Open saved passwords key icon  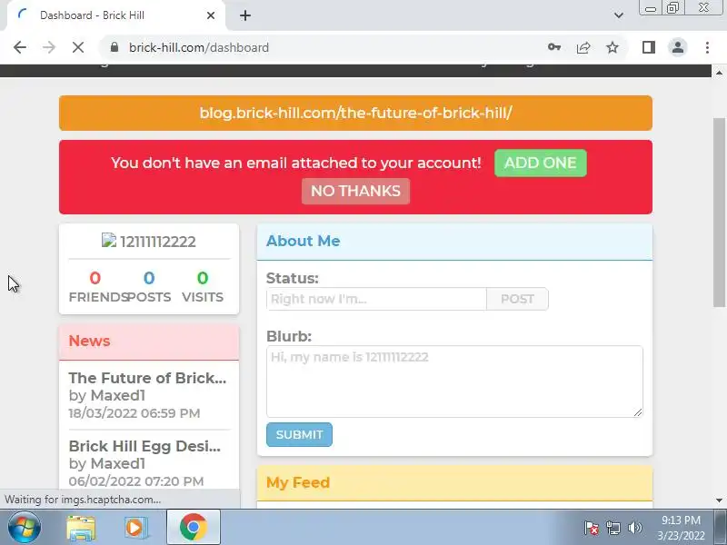pos(554,47)
